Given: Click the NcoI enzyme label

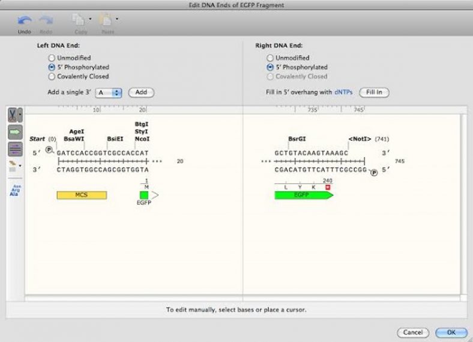Looking at the screenshot, I should point(142,139).
